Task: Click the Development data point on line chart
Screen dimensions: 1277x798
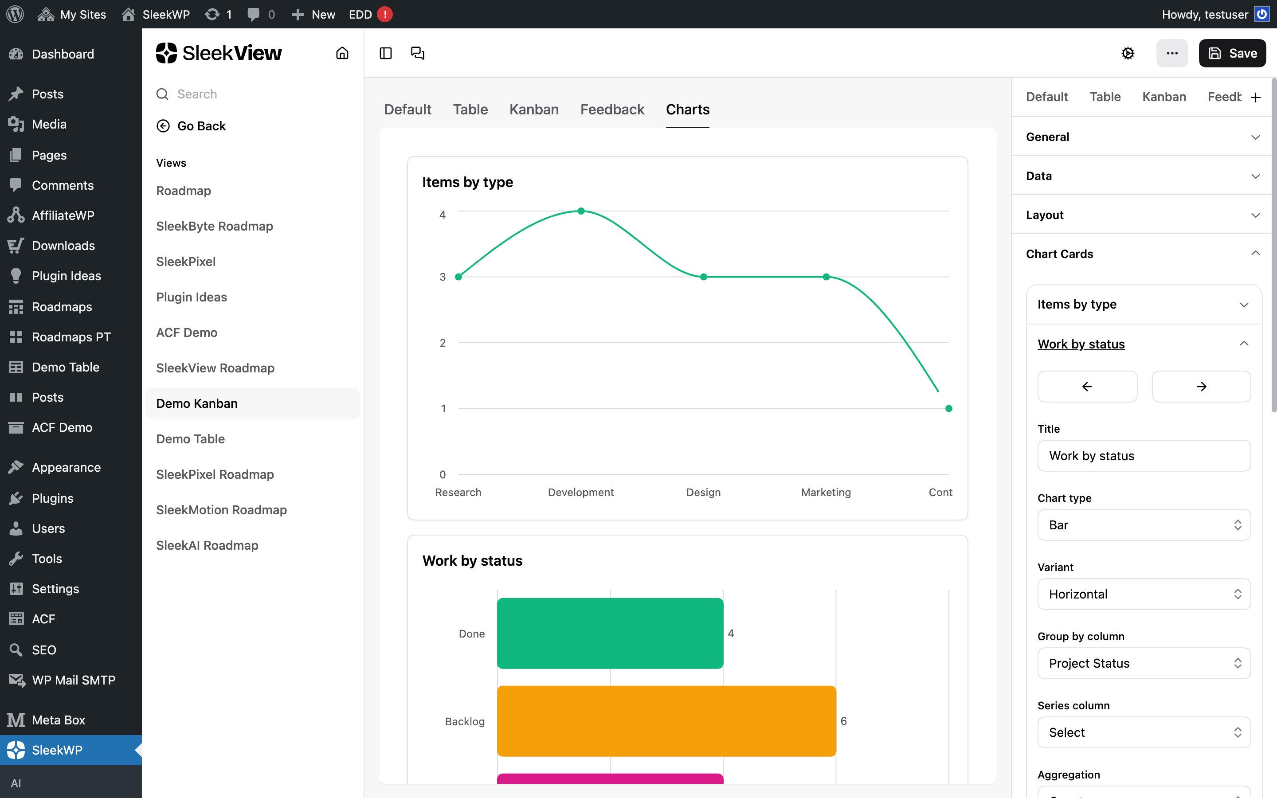Action: (580, 211)
